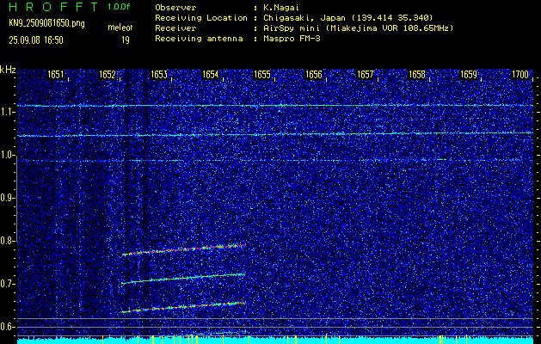Click the 1653 time marker
Image resolution: width=541 pixels, height=344 pixels.
click(x=159, y=74)
